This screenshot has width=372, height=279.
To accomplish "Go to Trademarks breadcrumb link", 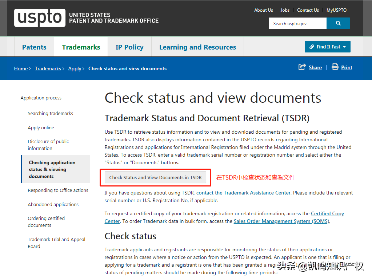I will [48, 69].
